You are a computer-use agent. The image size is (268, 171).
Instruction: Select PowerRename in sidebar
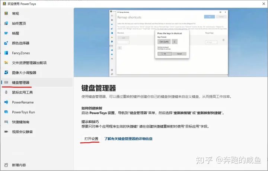tap(37, 102)
